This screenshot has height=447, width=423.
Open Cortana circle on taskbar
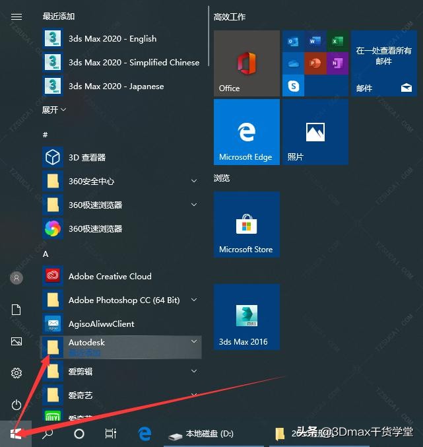(79, 434)
